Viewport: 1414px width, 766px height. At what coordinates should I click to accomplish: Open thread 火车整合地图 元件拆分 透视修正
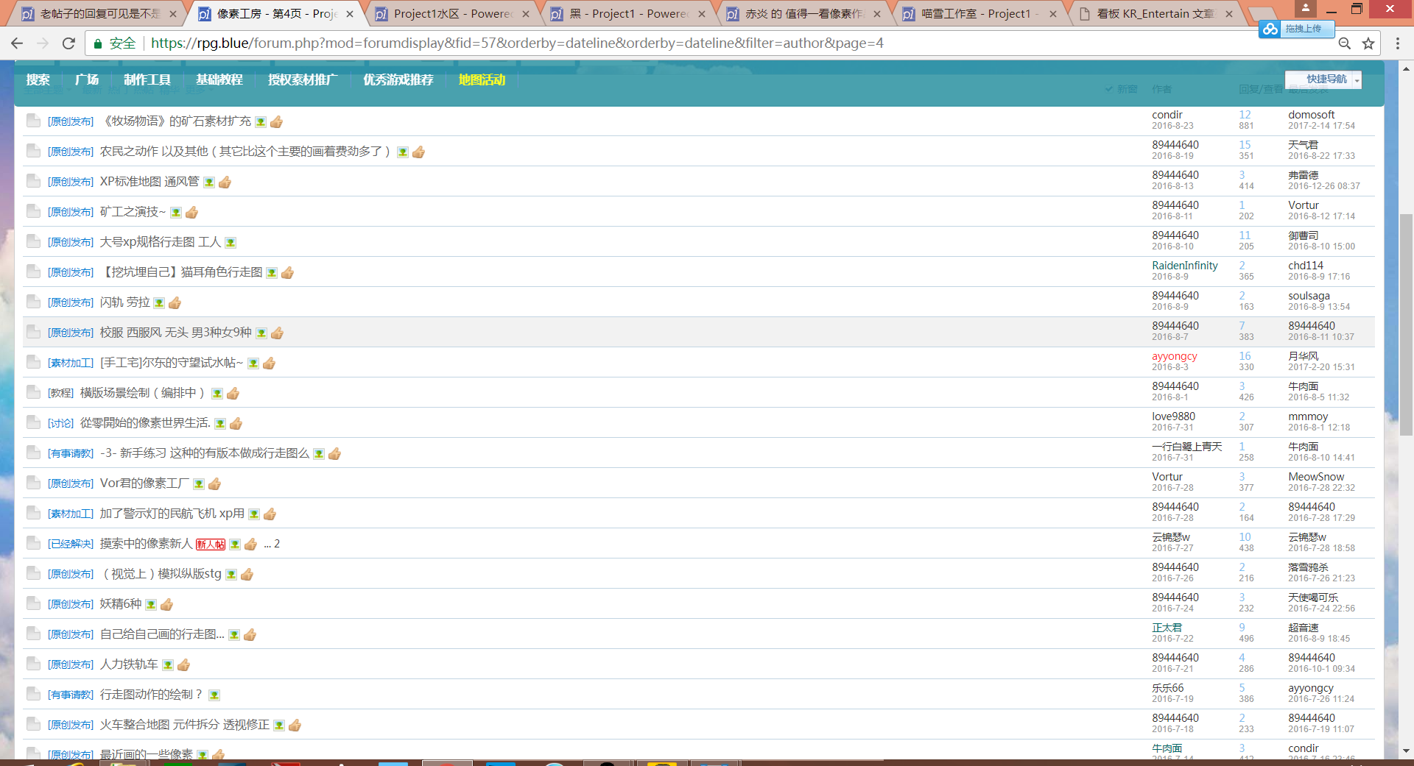click(185, 725)
